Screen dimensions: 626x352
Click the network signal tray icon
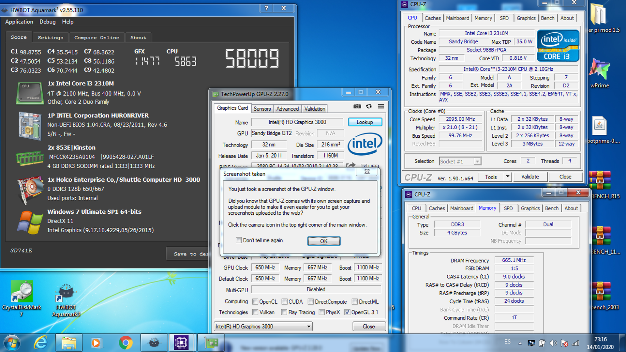(575, 343)
